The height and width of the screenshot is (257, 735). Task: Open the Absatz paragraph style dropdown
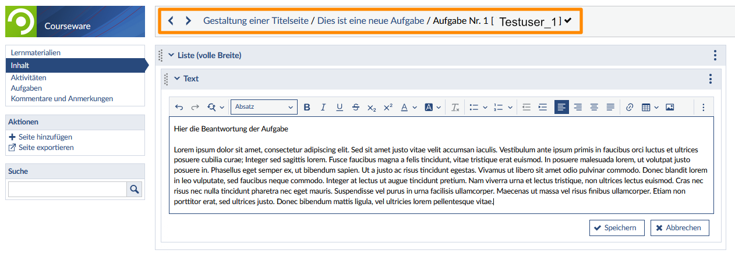pos(264,107)
